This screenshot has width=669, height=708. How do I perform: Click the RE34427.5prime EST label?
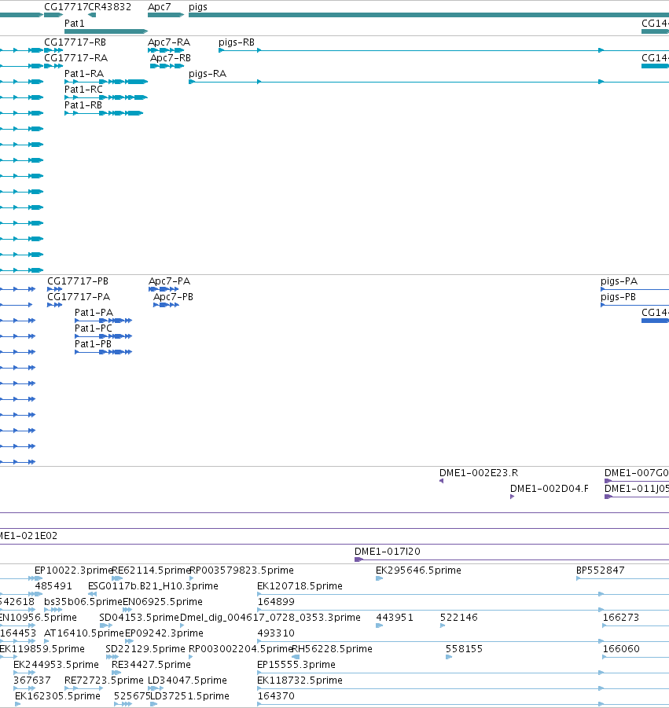pyautogui.click(x=151, y=665)
